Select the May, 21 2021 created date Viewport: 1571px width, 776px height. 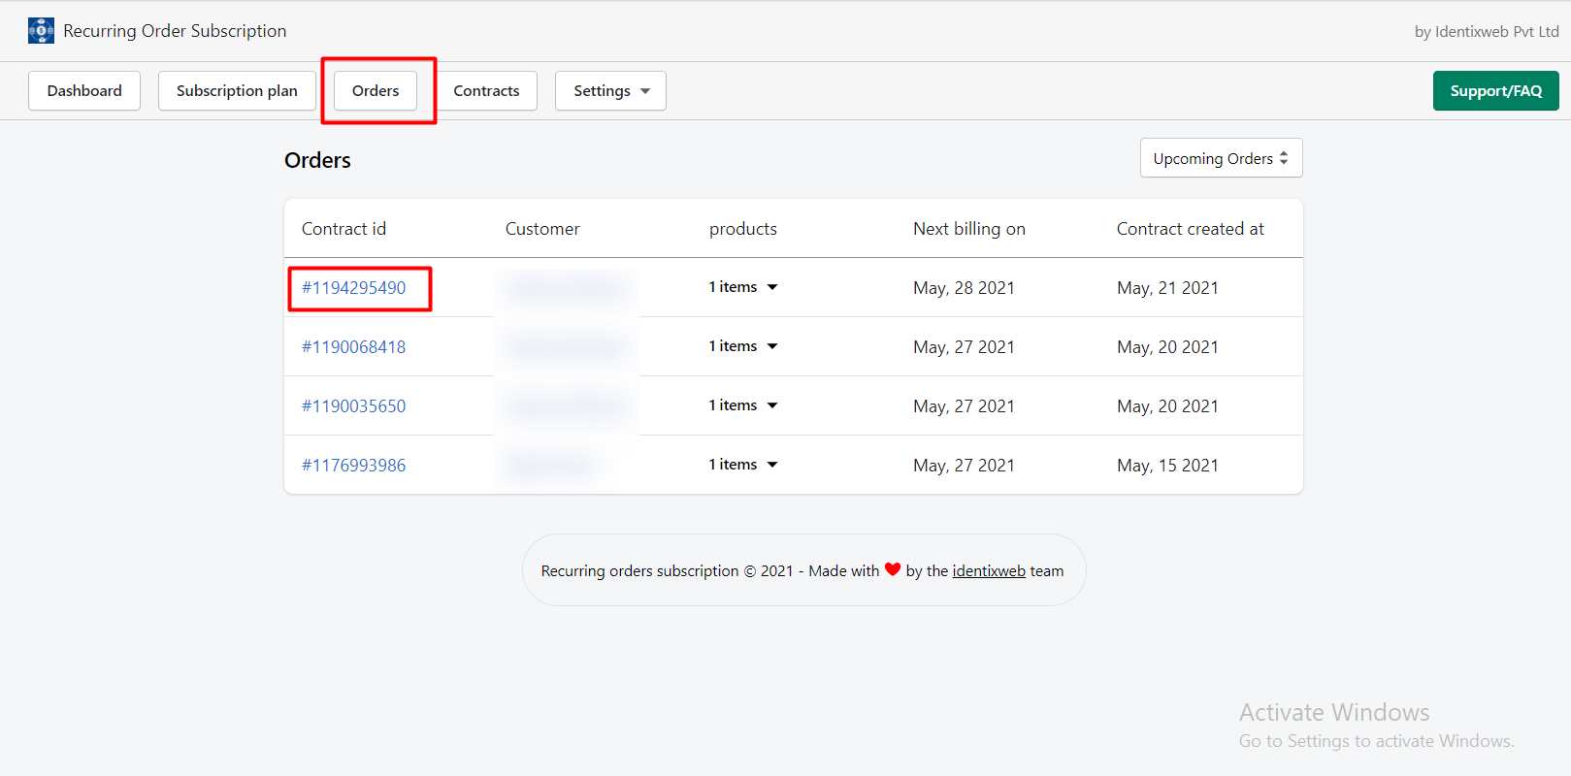[x=1167, y=288]
